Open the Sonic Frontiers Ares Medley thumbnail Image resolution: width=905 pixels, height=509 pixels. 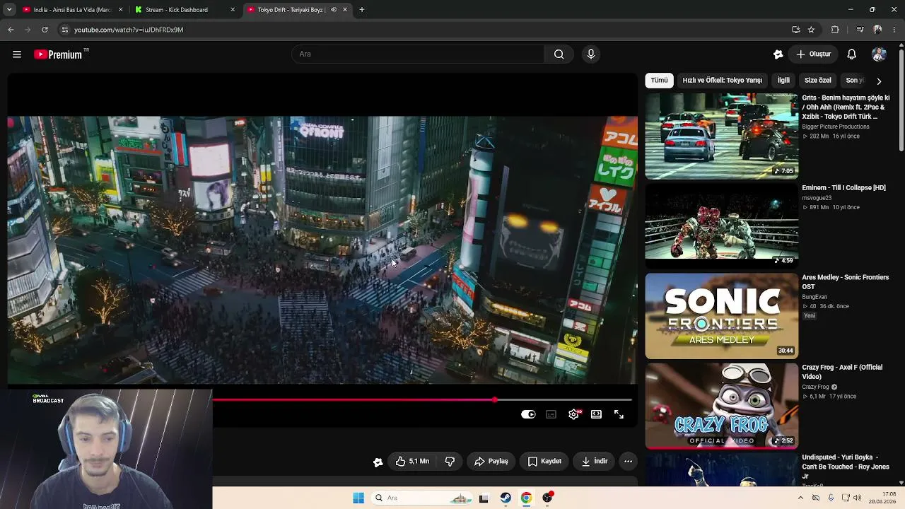tap(721, 316)
